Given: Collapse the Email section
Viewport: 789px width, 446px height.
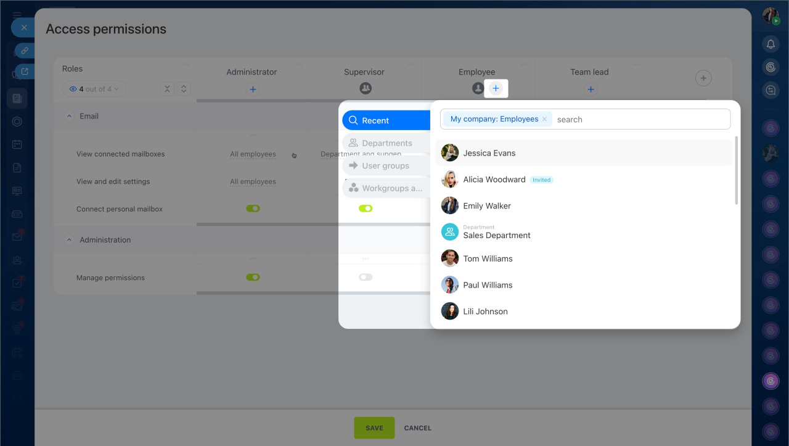Looking at the screenshot, I should click(69, 117).
